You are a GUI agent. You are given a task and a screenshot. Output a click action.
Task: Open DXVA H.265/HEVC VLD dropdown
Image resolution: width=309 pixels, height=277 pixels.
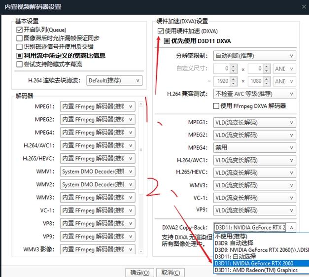[255, 173]
